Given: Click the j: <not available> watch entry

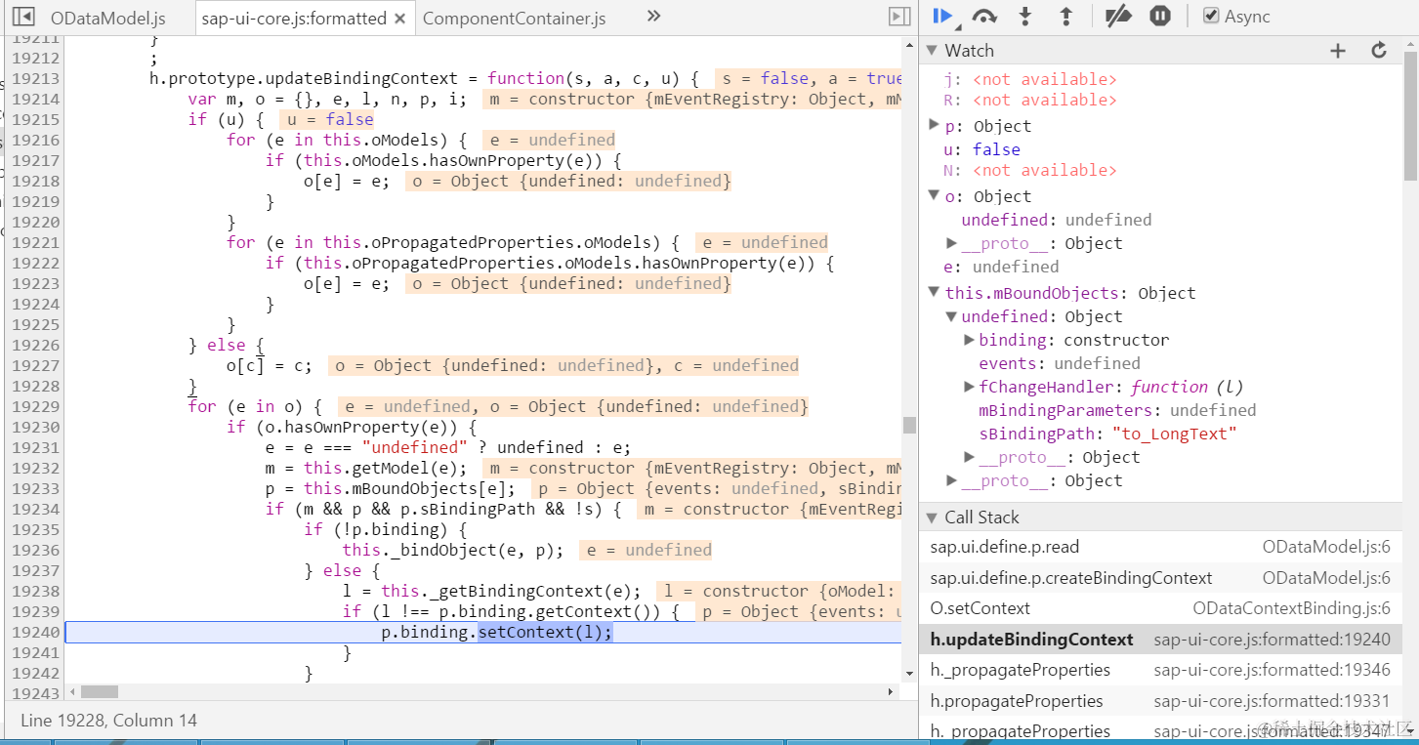Looking at the screenshot, I should click(1030, 79).
